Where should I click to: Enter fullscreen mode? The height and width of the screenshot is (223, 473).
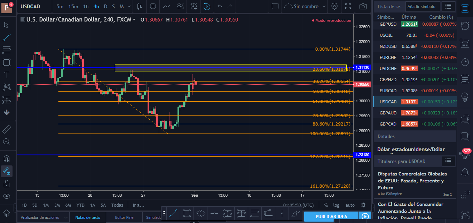348,6
